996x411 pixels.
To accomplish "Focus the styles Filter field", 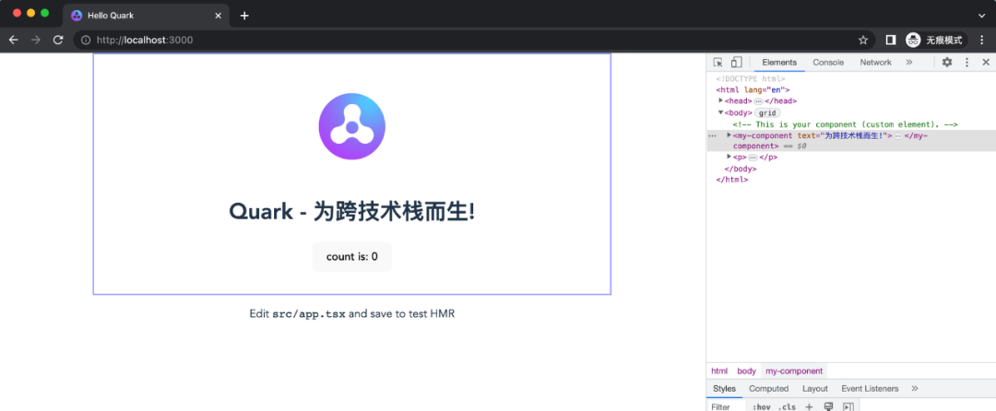I will (x=726, y=406).
